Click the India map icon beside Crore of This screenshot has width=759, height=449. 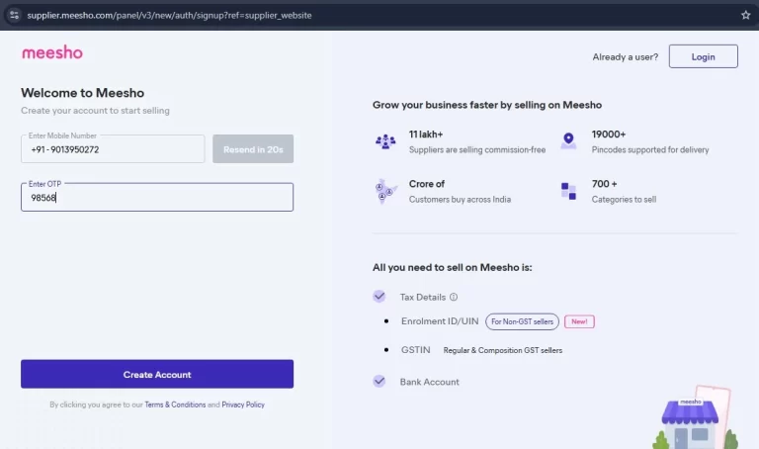[385, 191]
